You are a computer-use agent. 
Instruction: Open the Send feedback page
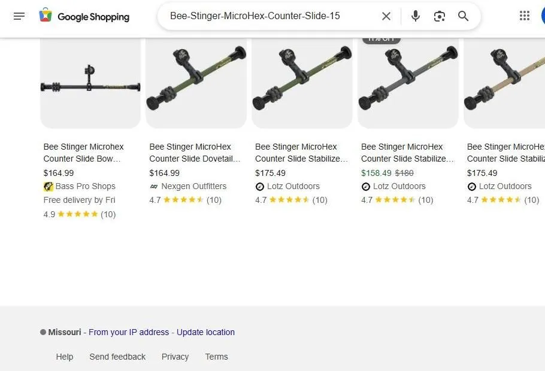pos(117,357)
